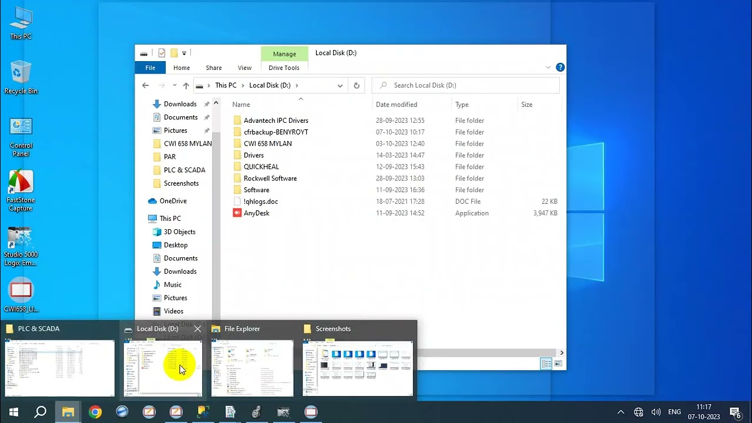Open pinned Documents in Quick access
The width and height of the screenshot is (752, 423).
[x=180, y=117]
